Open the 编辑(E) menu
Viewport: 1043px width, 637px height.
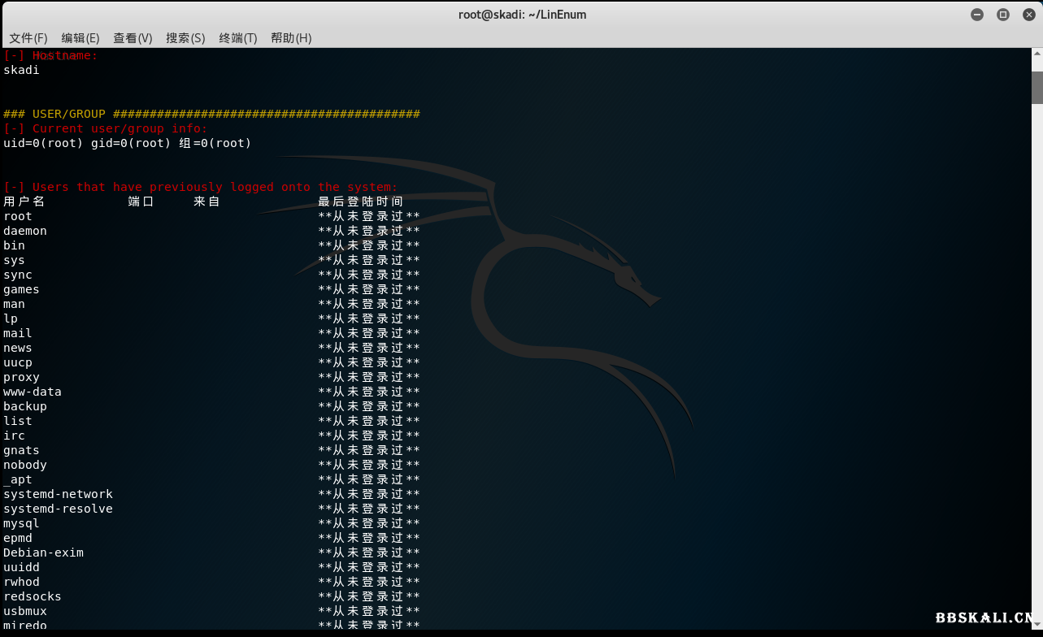(x=80, y=38)
